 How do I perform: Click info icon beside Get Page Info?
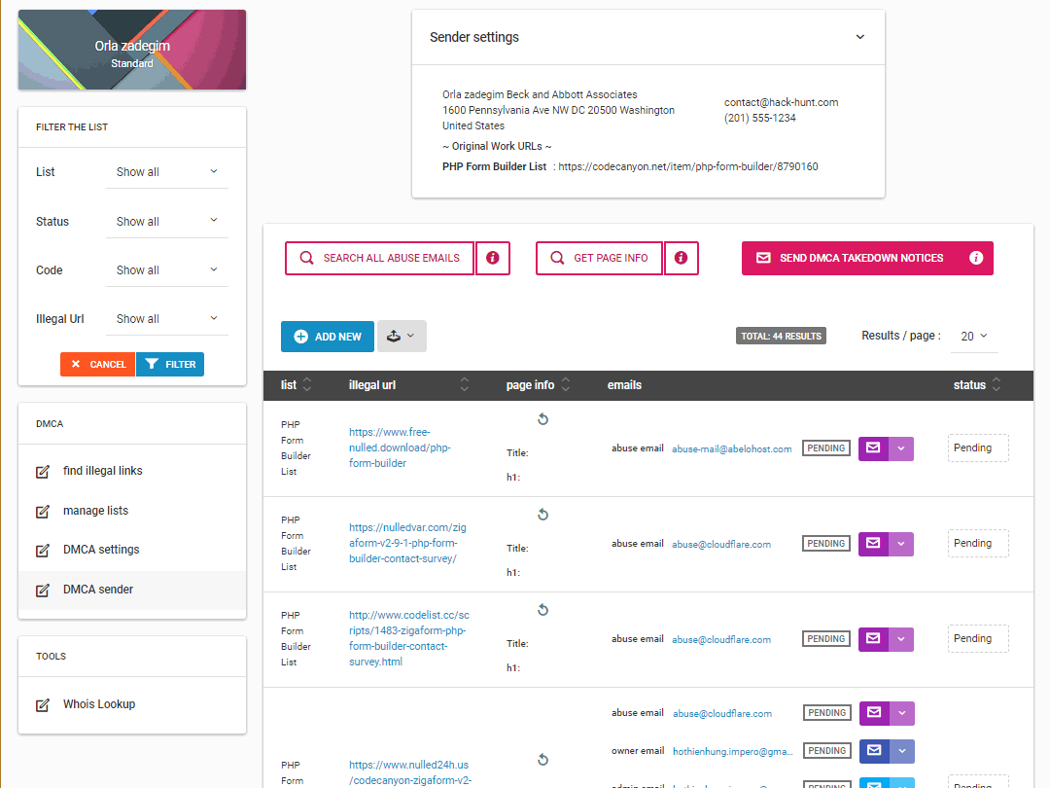tap(681, 258)
